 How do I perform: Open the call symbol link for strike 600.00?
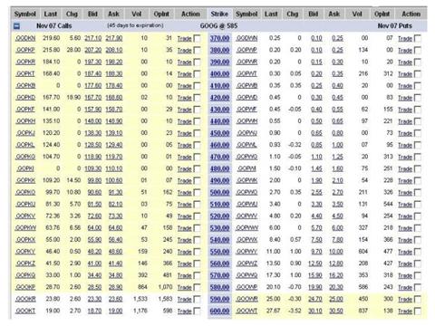tap(25, 311)
